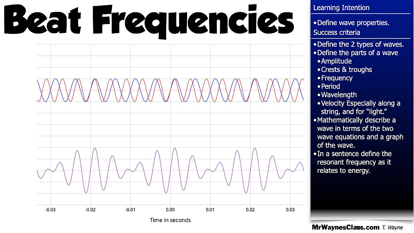Click the -0.03 axis tick label
The width and height of the screenshot is (414, 233).
coord(50,209)
